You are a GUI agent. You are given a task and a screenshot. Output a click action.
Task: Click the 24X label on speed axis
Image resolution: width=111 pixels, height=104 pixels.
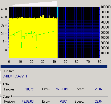pos(4,33)
